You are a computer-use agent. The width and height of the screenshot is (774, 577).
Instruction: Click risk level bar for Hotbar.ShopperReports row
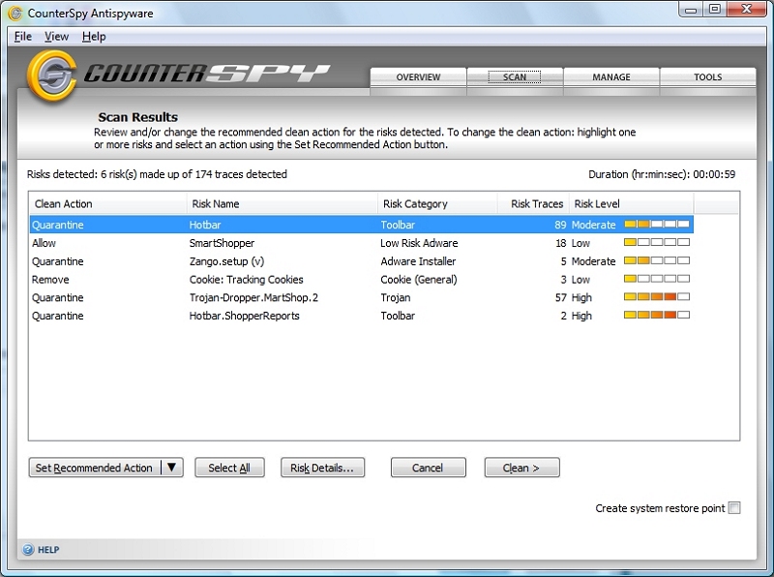coord(657,315)
